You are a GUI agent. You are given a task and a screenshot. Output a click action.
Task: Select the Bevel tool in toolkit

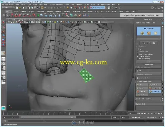[142, 85]
